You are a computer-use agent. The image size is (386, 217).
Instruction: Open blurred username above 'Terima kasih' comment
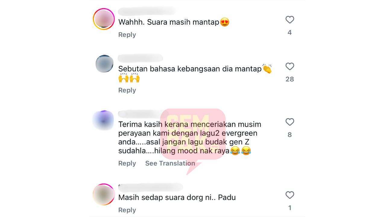tap(139, 114)
